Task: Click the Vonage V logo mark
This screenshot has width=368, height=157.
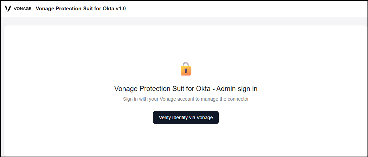Action: [x=8, y=9]
